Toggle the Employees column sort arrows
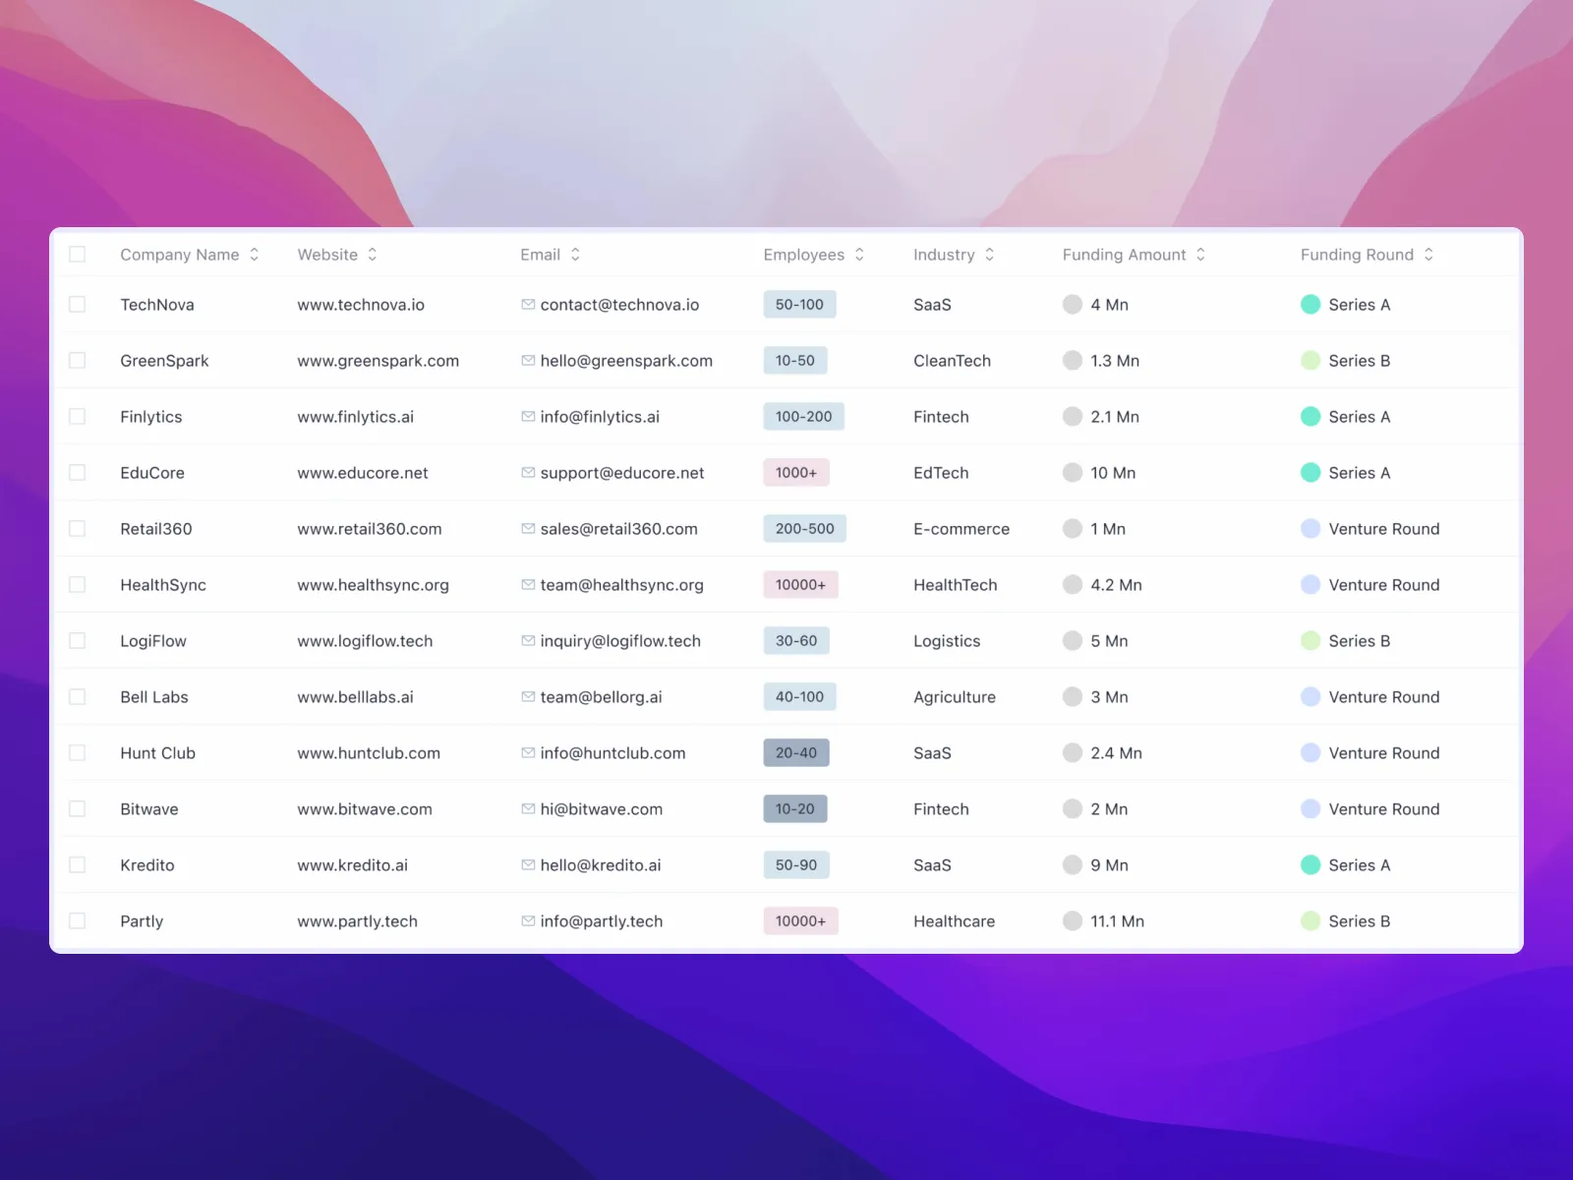Screen dimensions: 1573x1180 (859, 255)
